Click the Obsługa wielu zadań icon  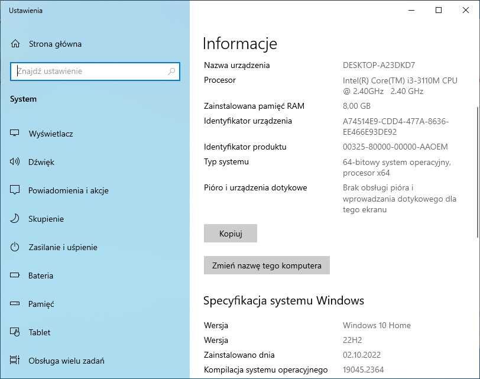[15, 360]
